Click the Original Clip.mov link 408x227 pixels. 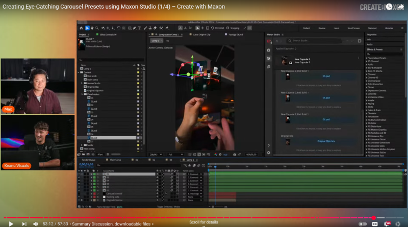coord(326,141)
